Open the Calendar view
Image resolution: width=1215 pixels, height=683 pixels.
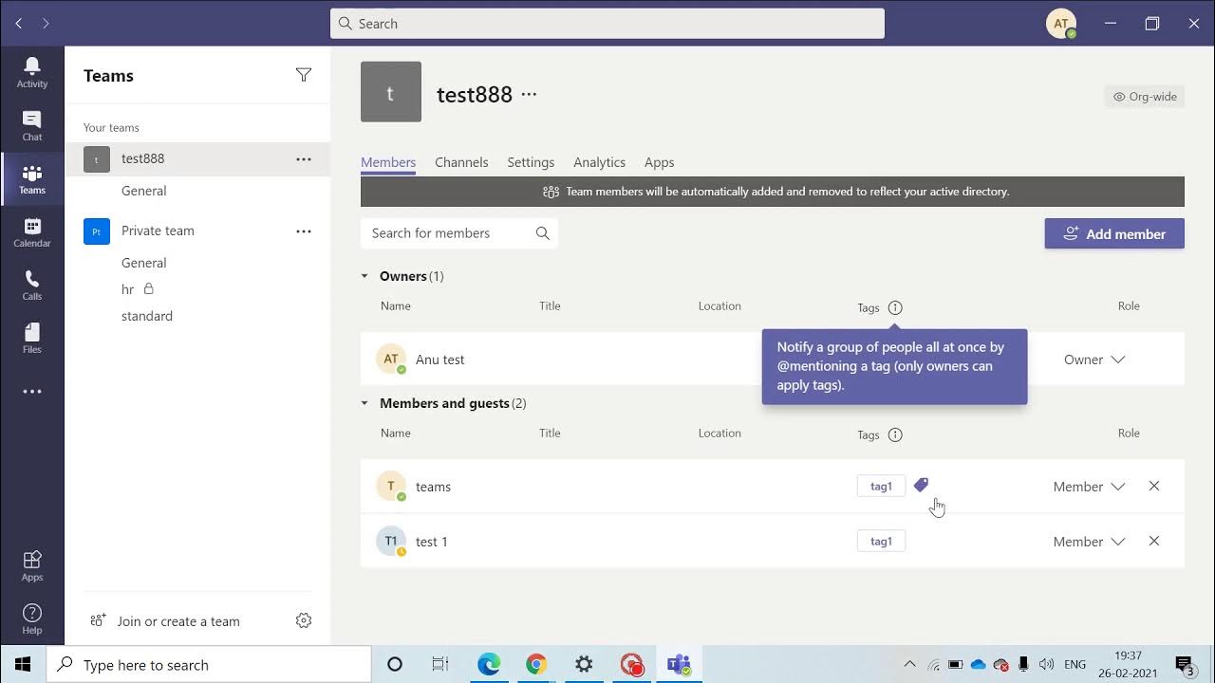tap(32, 231)
